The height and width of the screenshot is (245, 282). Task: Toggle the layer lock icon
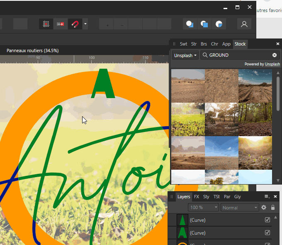(273, 207)
